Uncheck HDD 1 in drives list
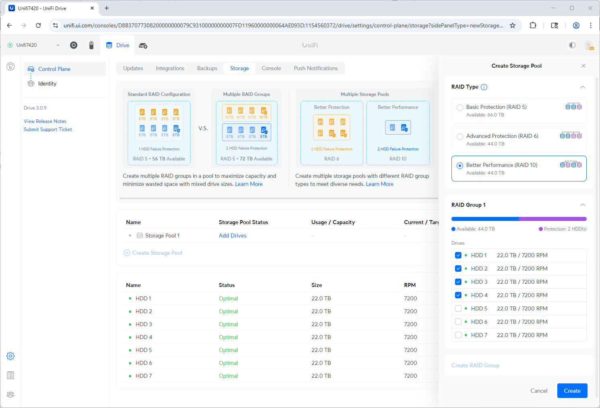The width and height of the screenshot is (600, 408). pyautogui.click(x=458, y=255)
